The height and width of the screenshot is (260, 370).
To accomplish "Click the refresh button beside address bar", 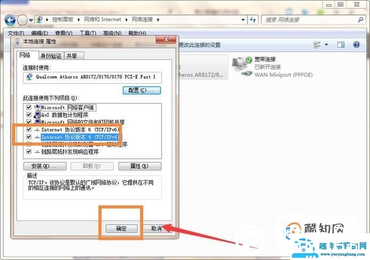I will 253,20.
